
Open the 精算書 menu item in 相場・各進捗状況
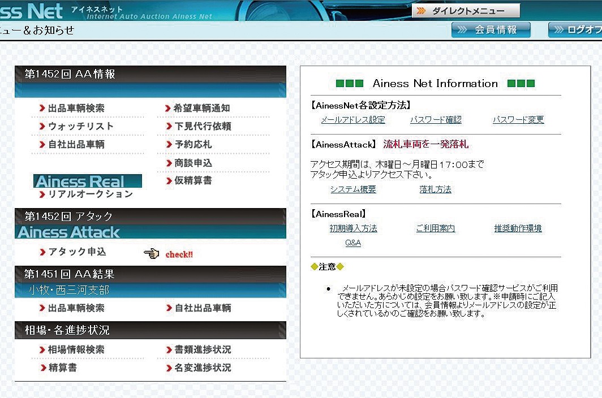tap(58, 367)
